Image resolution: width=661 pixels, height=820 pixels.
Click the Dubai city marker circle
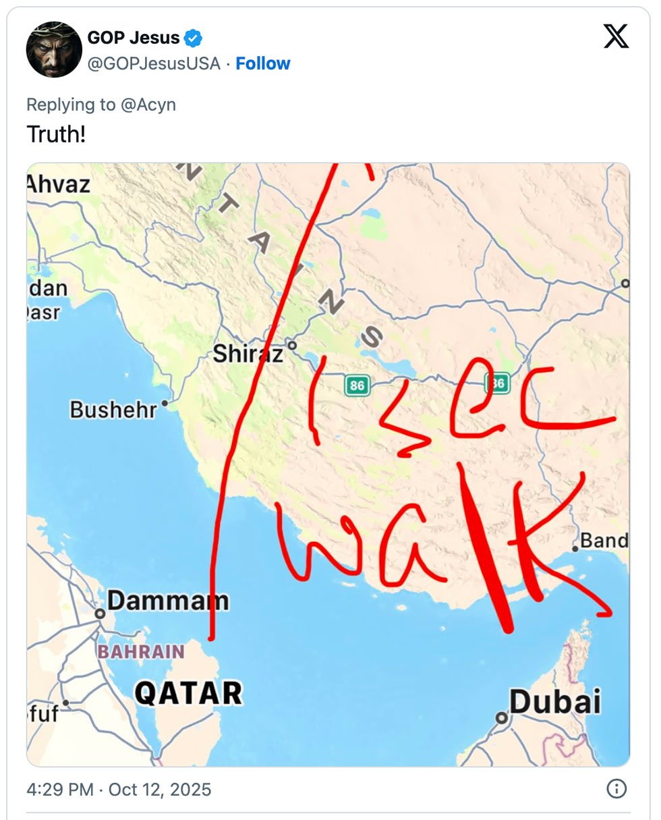500,718
